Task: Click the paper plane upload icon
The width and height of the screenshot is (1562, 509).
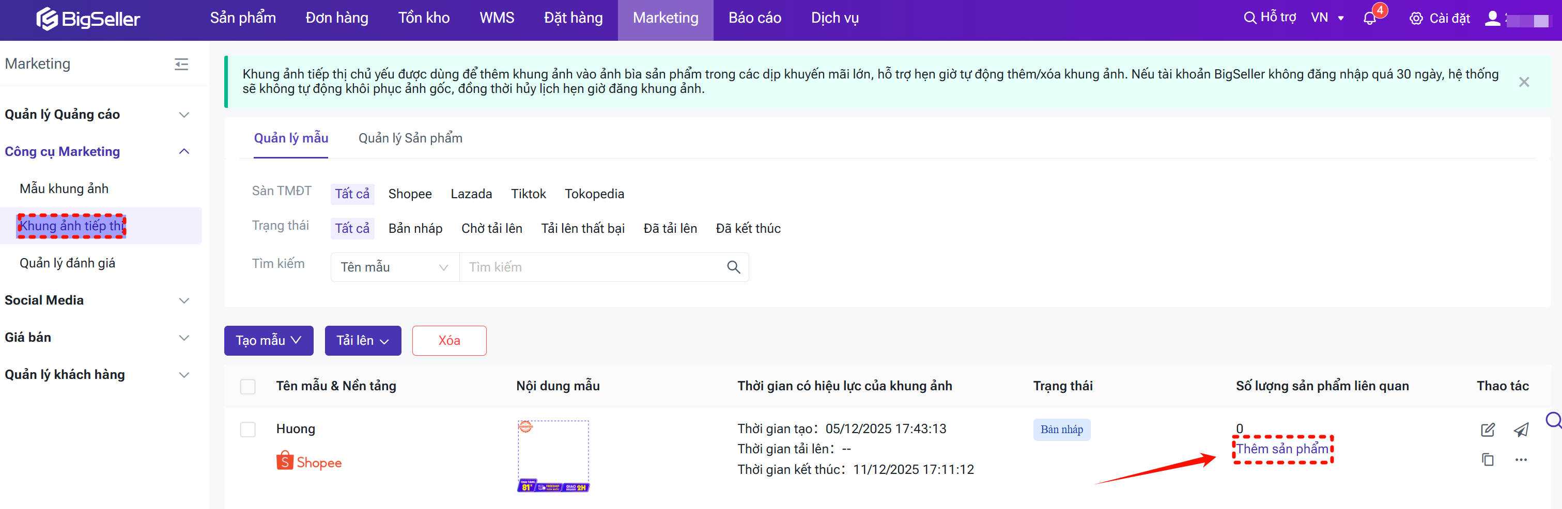Action: [x=1521, y=430]
